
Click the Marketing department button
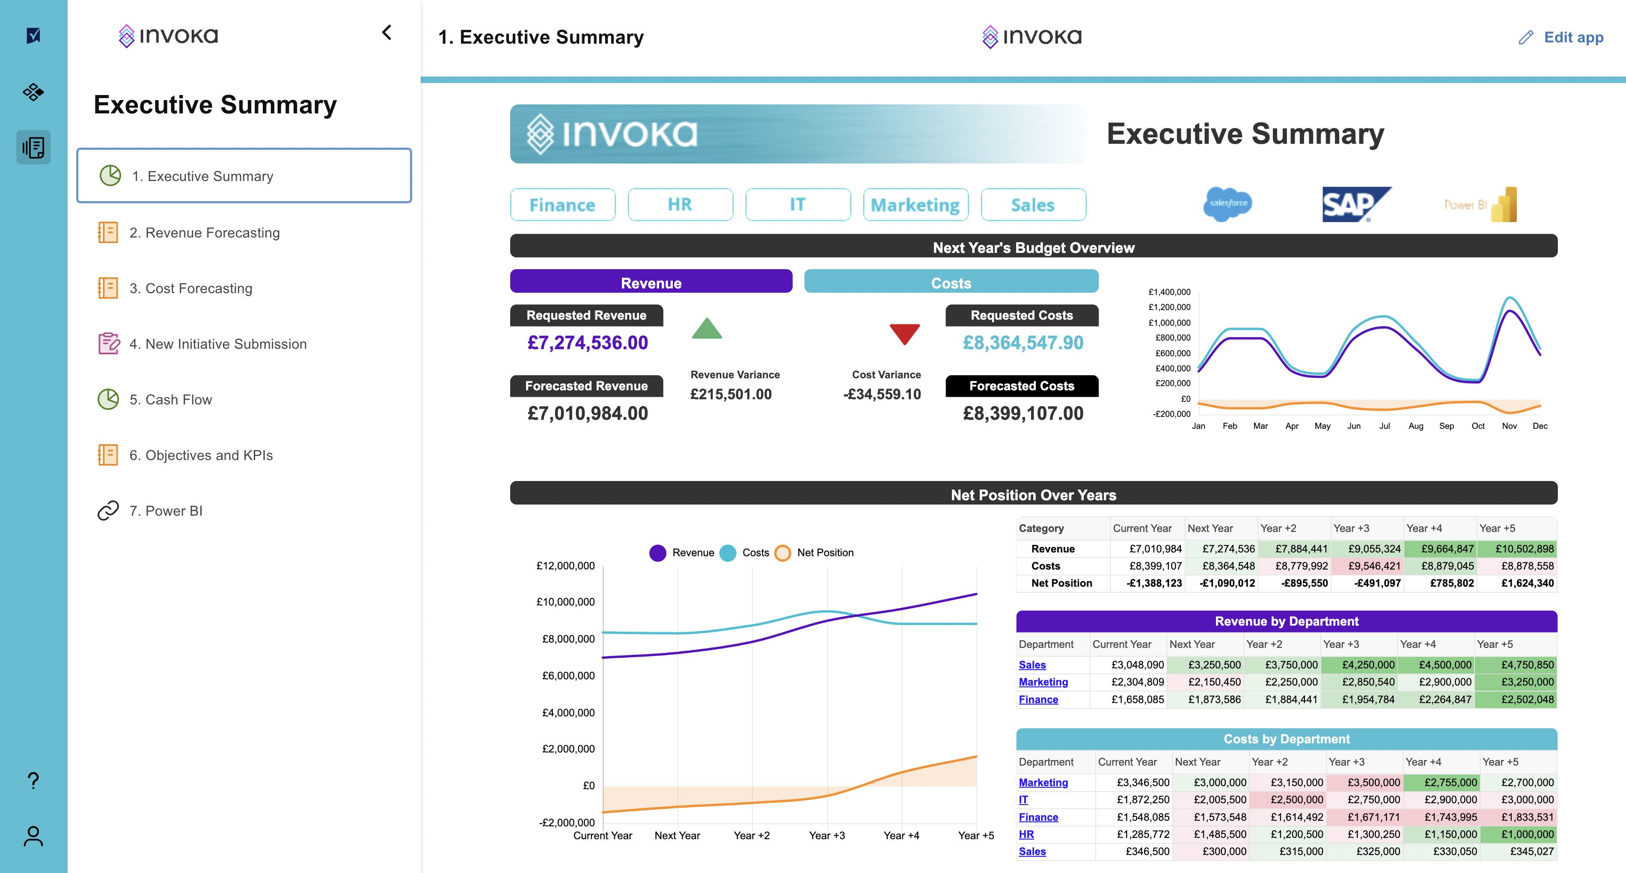tap(915, 205)
